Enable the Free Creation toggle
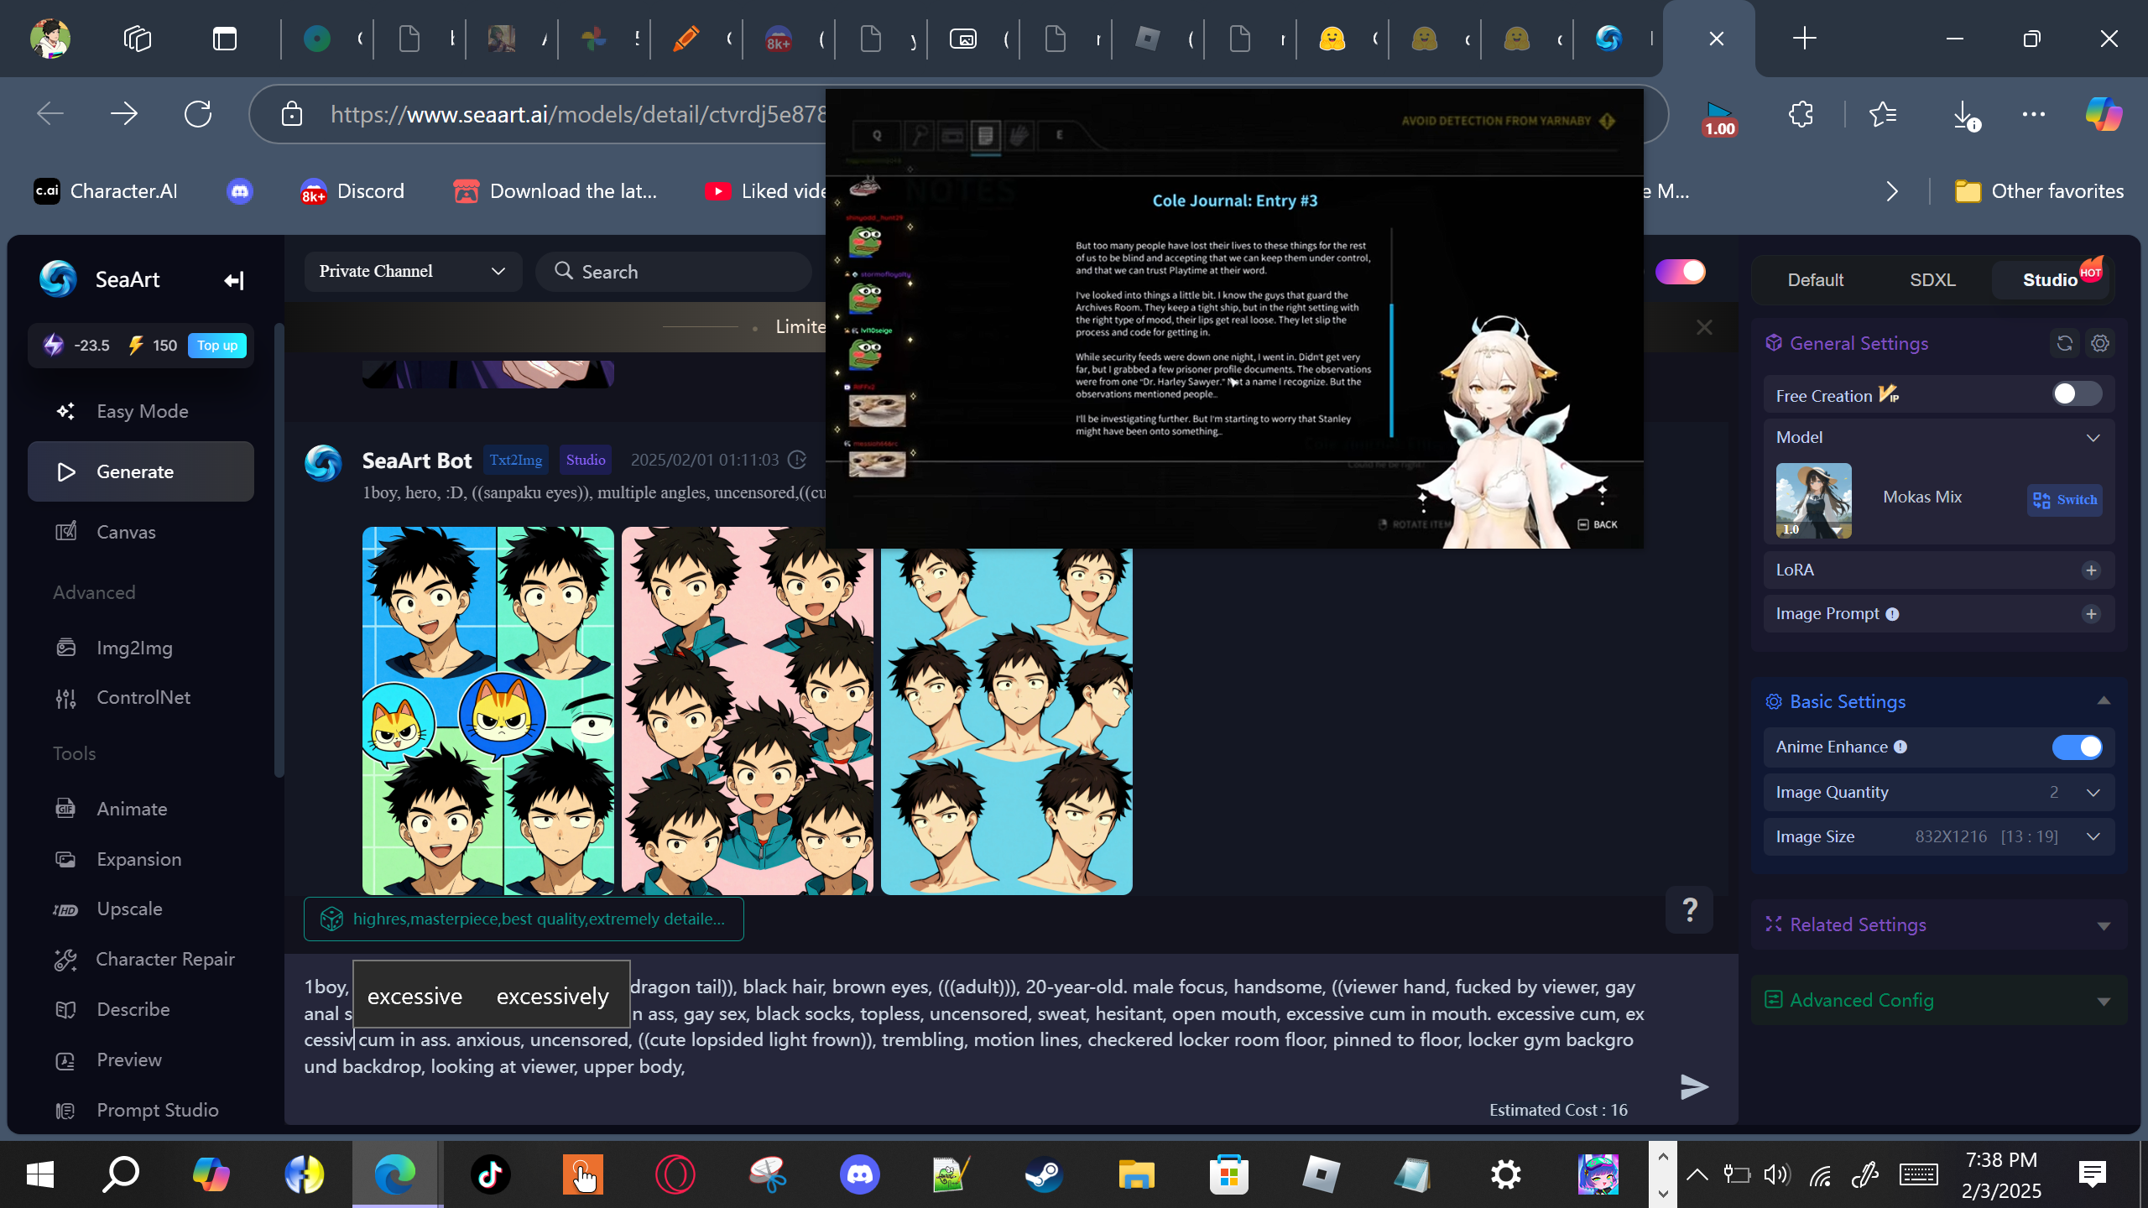Screen dimensions: 2148x1208 coord(2076,394)
